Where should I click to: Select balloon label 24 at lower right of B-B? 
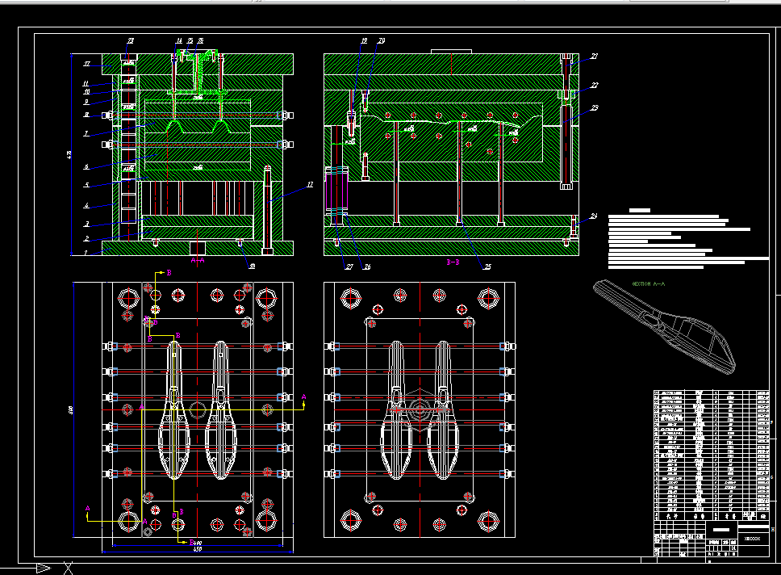tap(594, 216)
